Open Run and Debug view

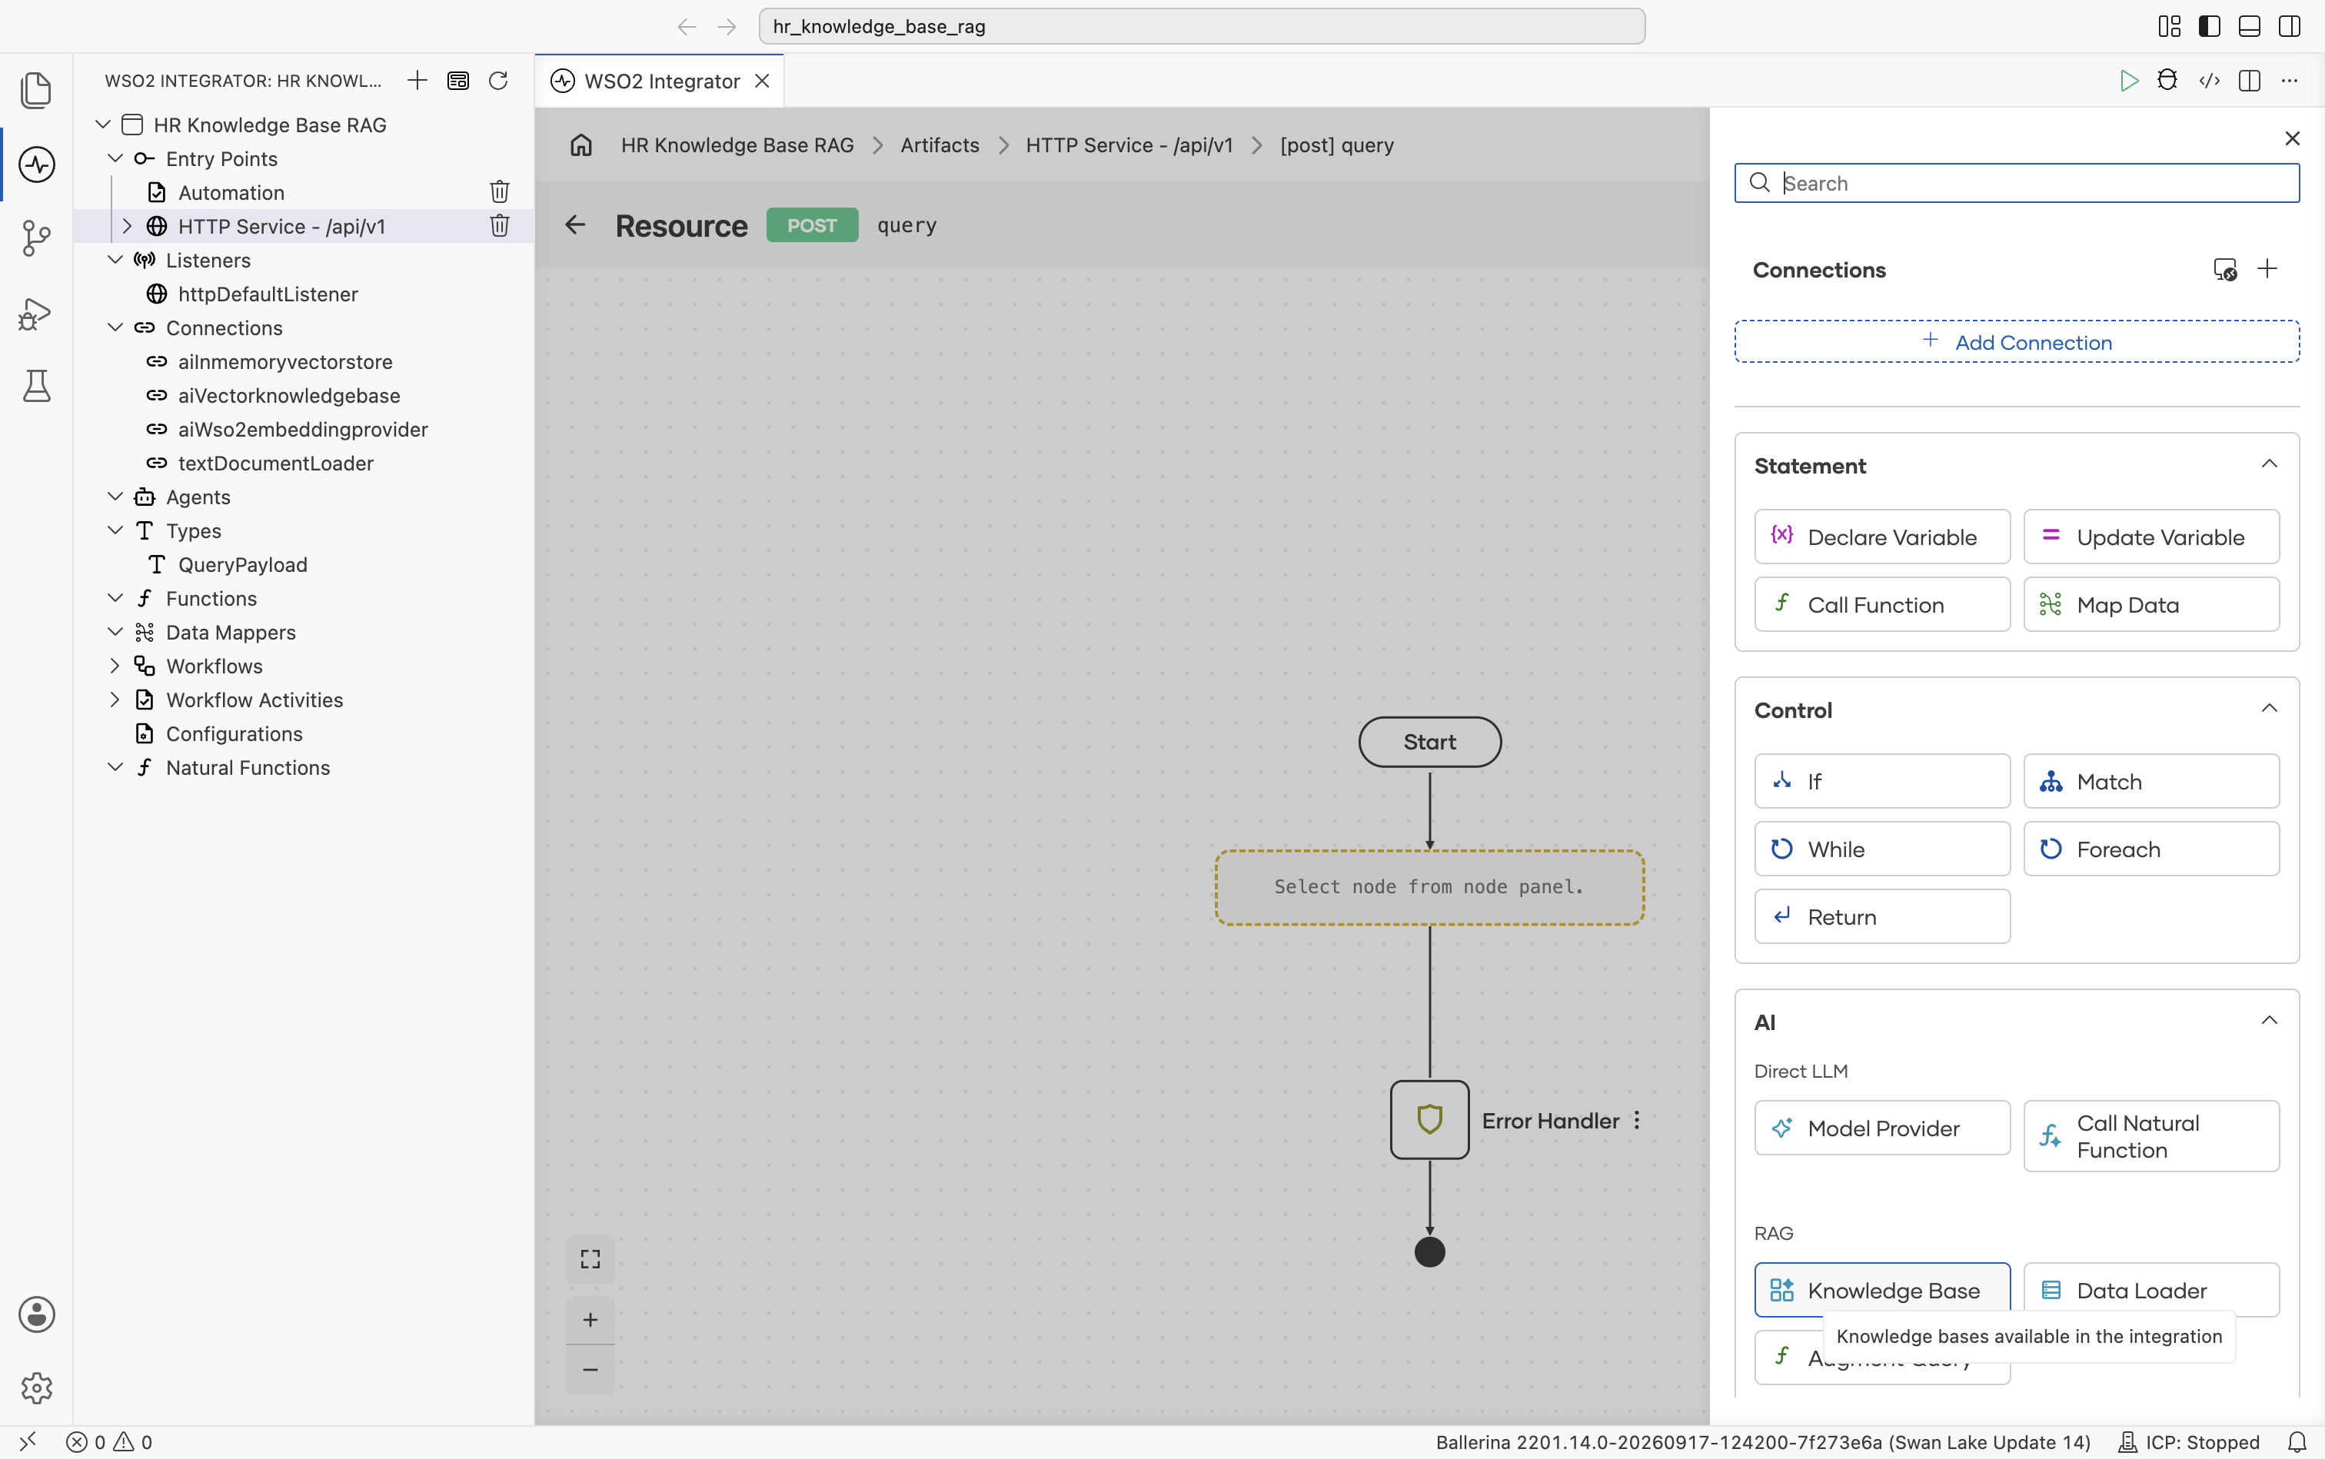tap(35, 313)
